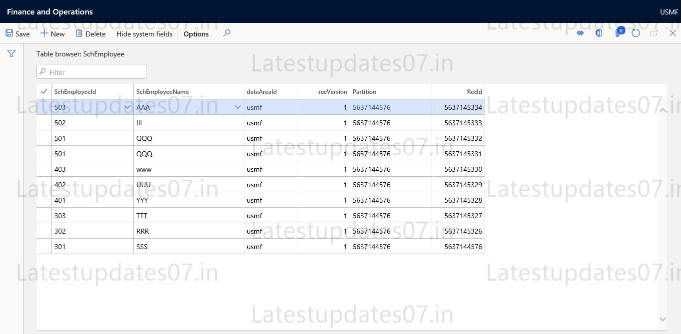681x334 pixels.
Task: Click the Save disk icon
Action: pyautogui.click(x=9, y=33)
